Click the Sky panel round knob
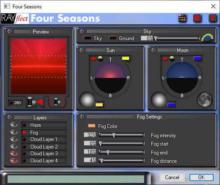220x185 pixels. click(82, 31)
